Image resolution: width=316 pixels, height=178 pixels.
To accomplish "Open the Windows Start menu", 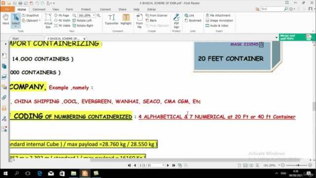I will pos(5,174).
